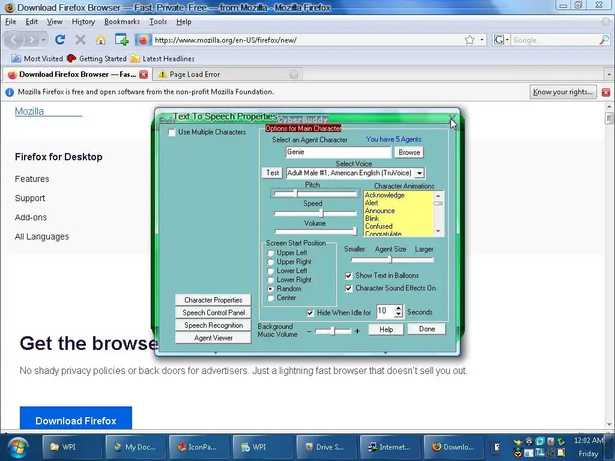Bookmark this page with the star icon
The height and width of the screenshot is (461, 615).
tap(470, 40)
